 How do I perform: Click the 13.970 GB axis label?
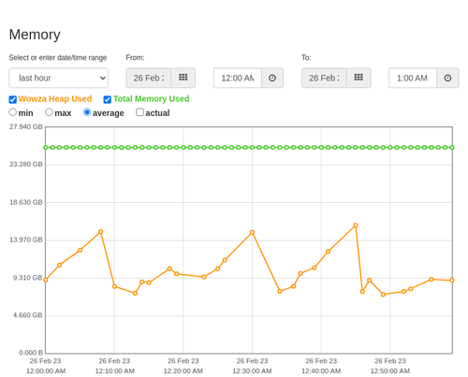tap(26, 239)
